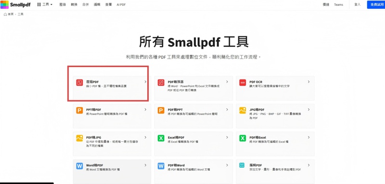Screen dimensions: 385x184
Task: Click the 登入 login button
Action: coord(358,5)
